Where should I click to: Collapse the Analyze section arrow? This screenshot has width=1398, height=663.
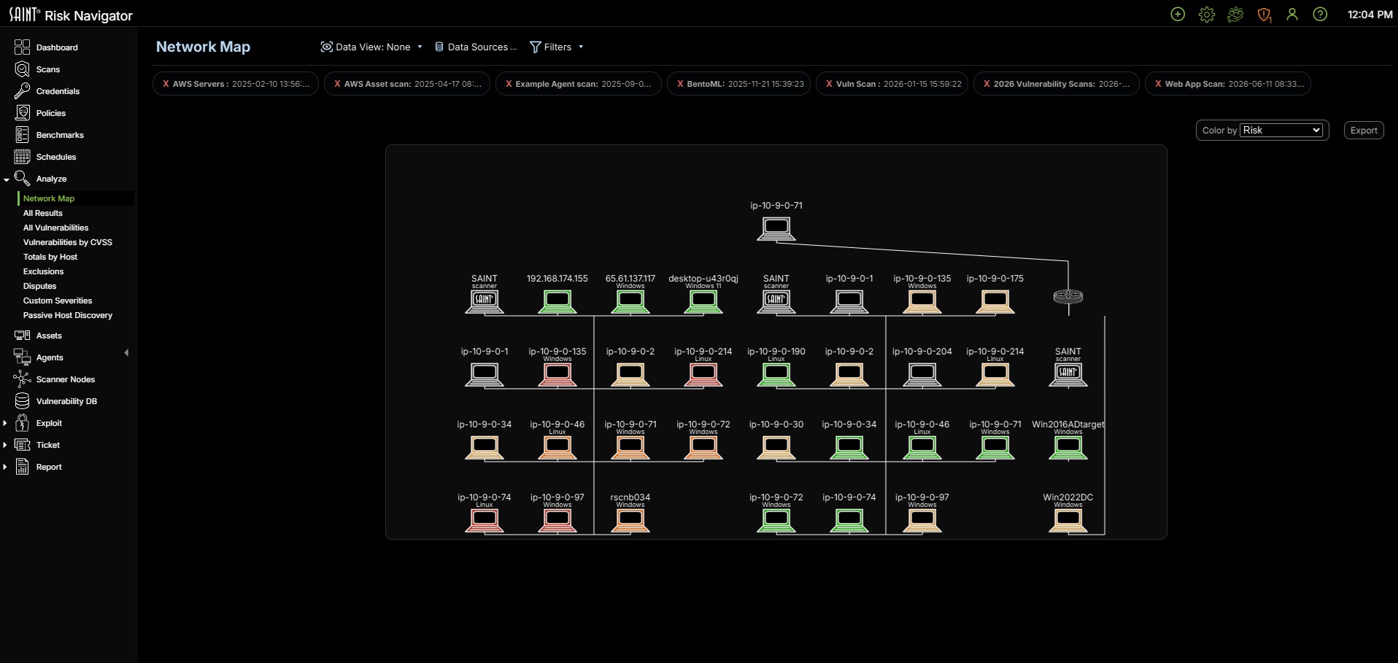coord(6,179)
